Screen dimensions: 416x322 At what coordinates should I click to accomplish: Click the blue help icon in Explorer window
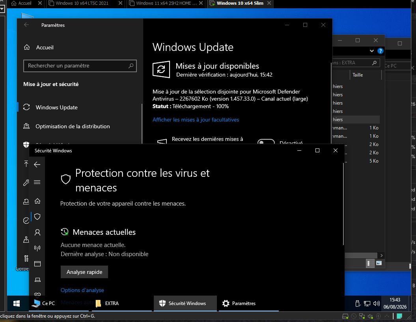[x=381, y=51]
